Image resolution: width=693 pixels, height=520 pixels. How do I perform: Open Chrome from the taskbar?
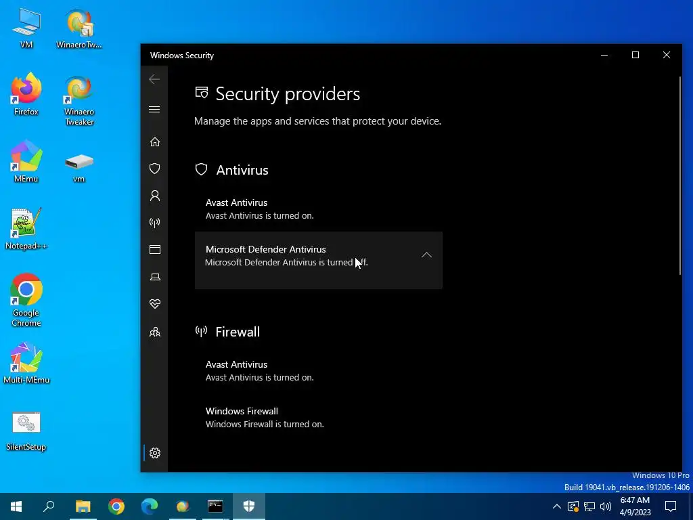coord(116,506)
